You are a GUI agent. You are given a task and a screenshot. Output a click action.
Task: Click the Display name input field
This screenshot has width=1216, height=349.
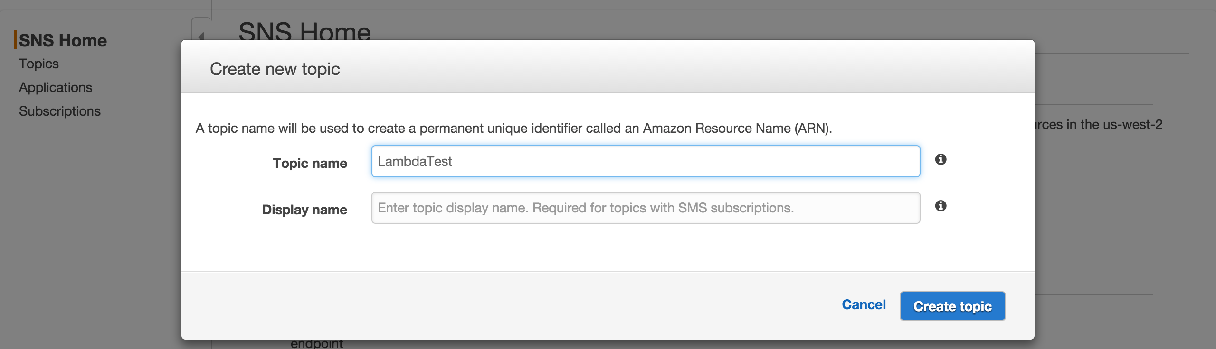pyautogui.click(x=646, y=208)
